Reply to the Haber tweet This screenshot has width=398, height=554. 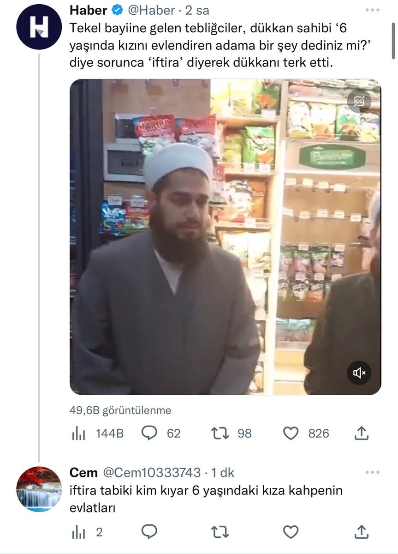pyautogui.click(x=149, y=433)
